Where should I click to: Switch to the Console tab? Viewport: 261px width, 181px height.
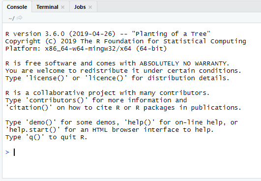[17, 7]
